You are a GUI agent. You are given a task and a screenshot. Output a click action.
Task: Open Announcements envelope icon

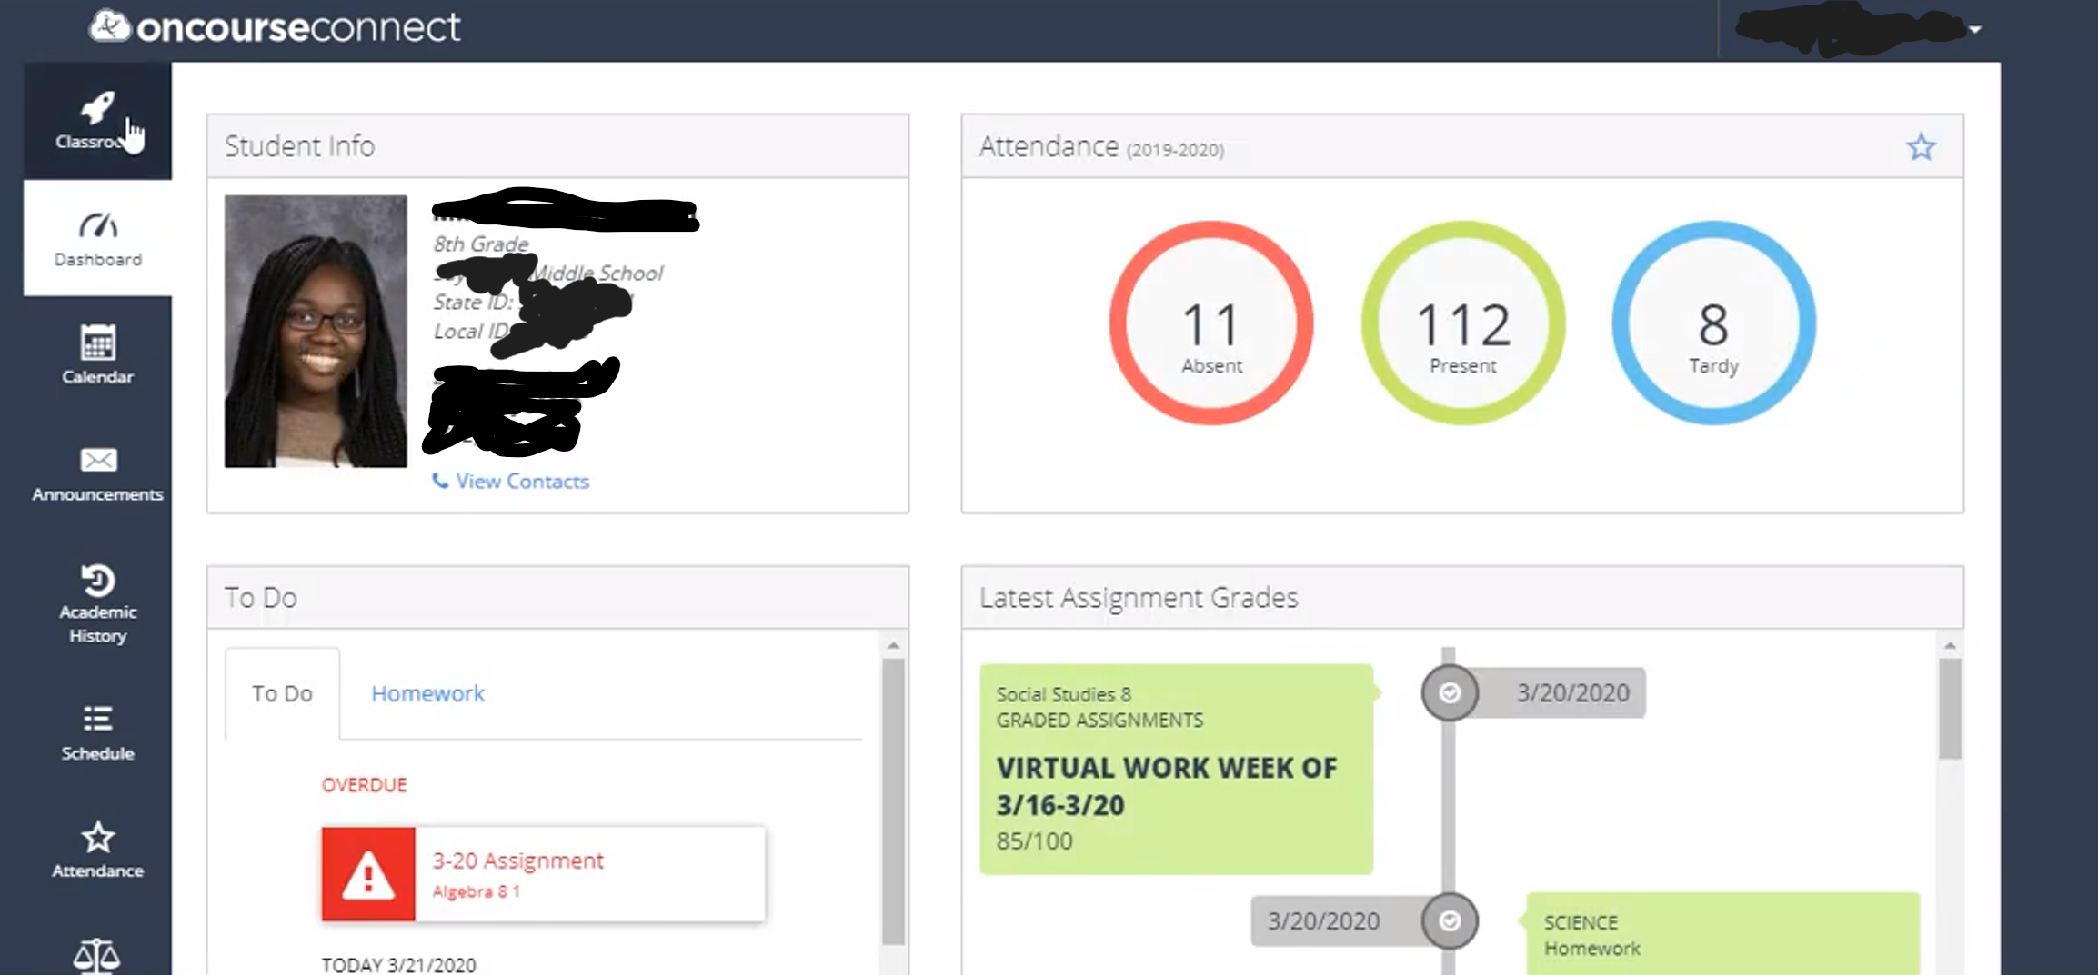point(97,461)
